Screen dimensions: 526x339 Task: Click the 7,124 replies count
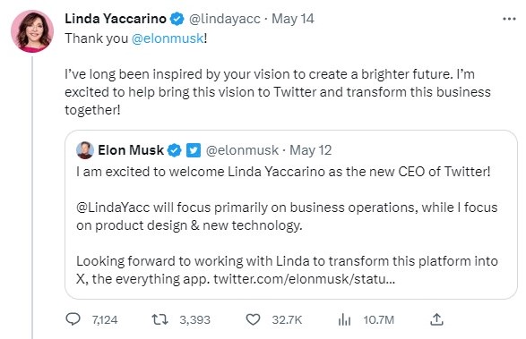click(105, 320)
